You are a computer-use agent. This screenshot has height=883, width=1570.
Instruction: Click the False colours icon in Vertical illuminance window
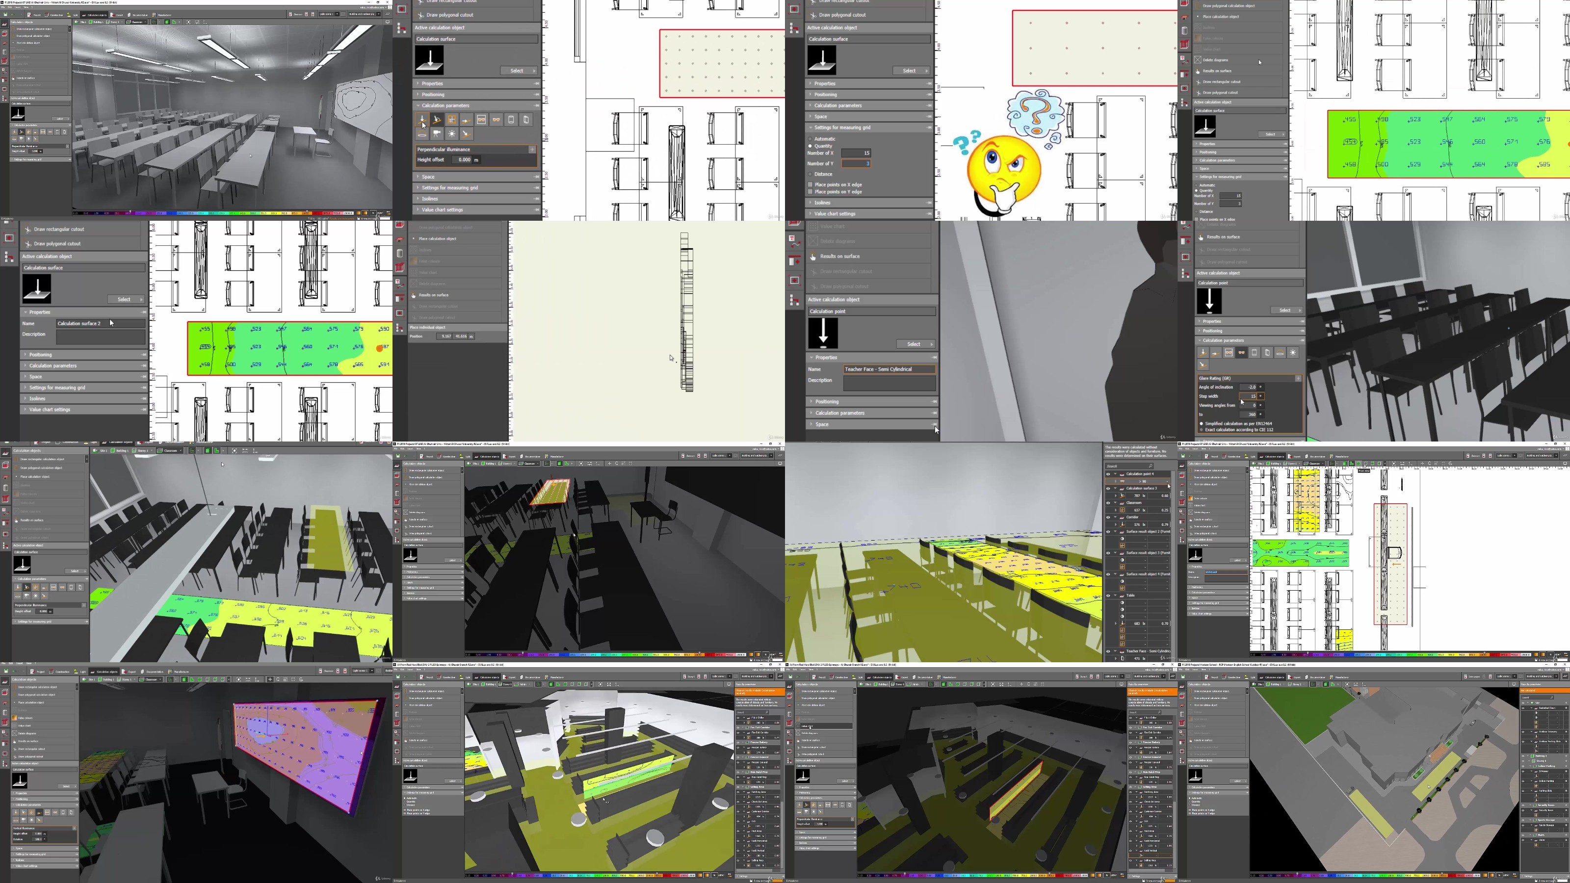coord(14,719)
